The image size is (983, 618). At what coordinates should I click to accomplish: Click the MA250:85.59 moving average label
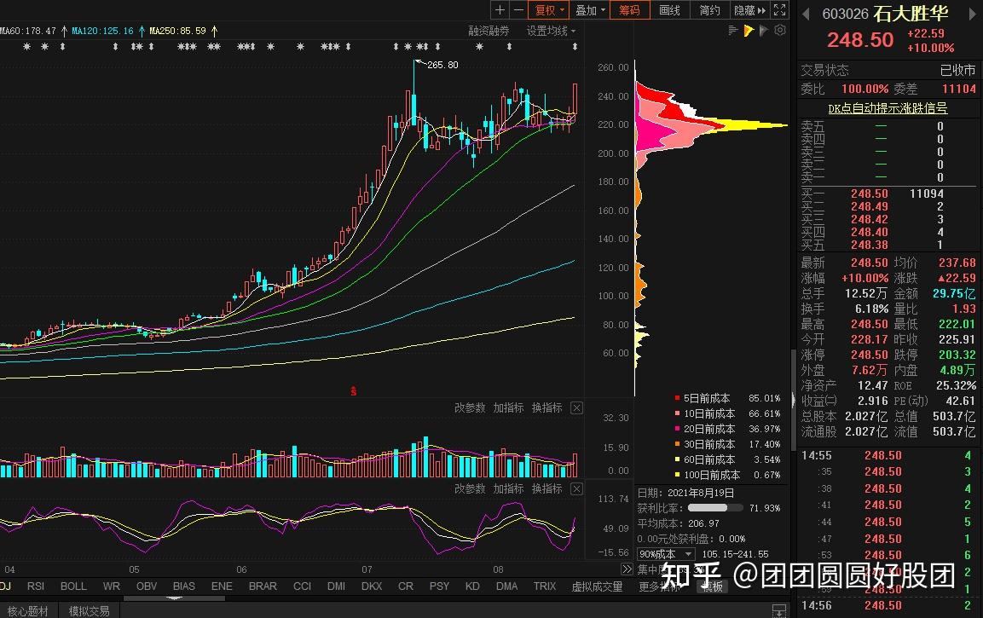click(177, 31)
